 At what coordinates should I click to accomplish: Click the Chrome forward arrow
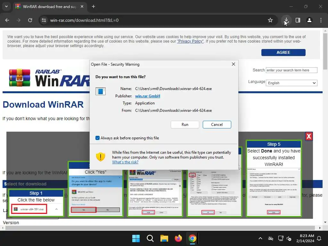[19, 20]
